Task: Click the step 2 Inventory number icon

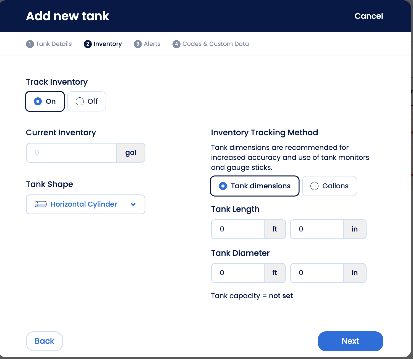Action: pos(88,44)
